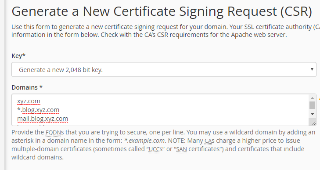
Task: Click the underlined SAN abbreviation
Action: click(x=181, y=149)
